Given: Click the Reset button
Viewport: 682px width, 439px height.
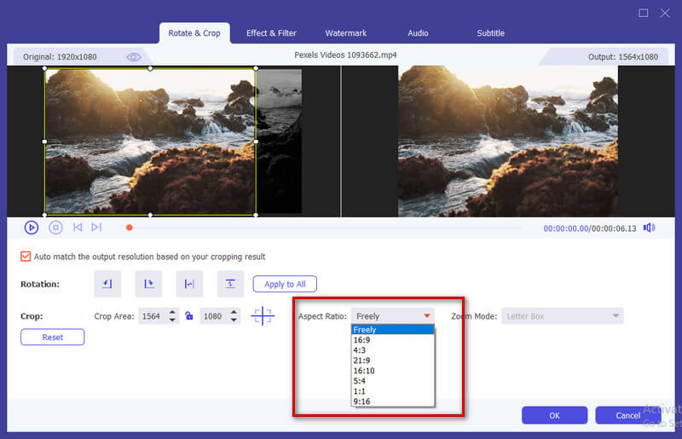Looking at the screenshot, I should pyautogui.click(x=53, y=338).
